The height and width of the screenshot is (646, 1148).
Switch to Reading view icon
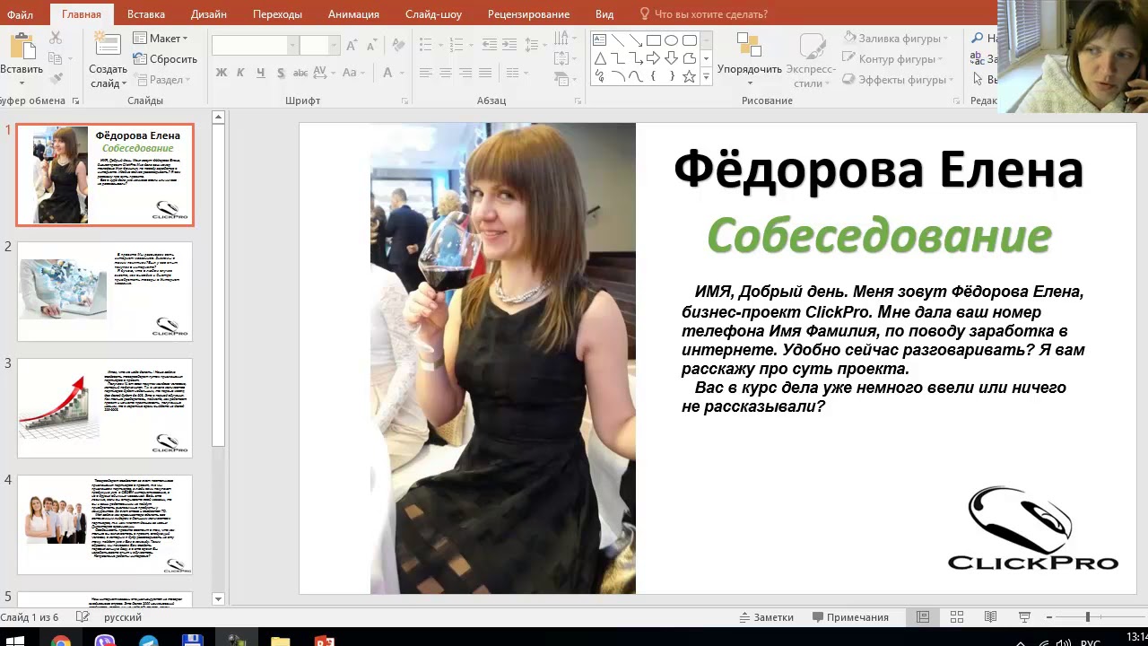[x=990, y=617]
